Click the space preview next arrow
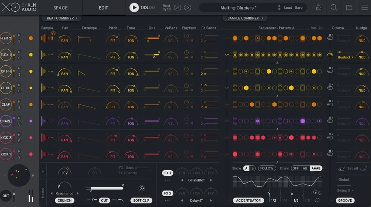Image resolution: width=371 pixels, height=207 pixels. click(x=33, y=175)
